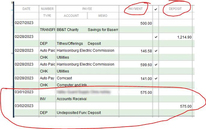Select the Undeposited Funds account field
This screenshot has width=206, height=129.
72,113
